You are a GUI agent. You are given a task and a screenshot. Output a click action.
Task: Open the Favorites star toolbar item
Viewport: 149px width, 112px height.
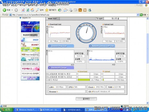coord(51,10)
